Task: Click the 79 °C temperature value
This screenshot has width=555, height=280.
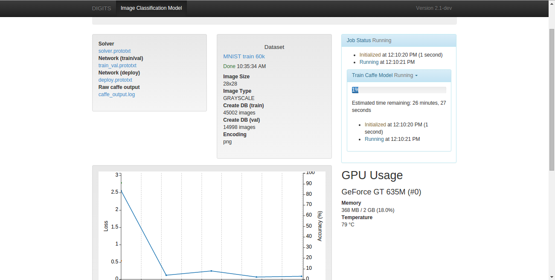Action: [x=348, y=225]
